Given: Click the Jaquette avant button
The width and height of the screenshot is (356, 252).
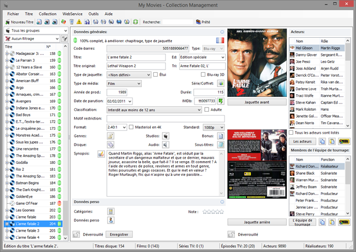Looking at the screenshot, I should point(257,102).
